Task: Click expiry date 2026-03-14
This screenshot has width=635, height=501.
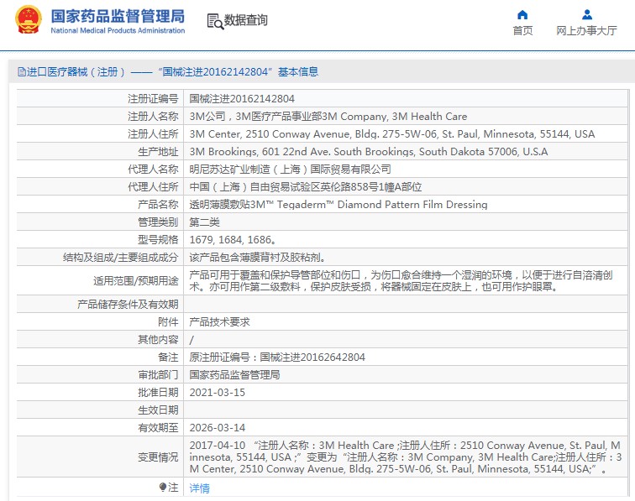Action: click(x=217, y=427)
